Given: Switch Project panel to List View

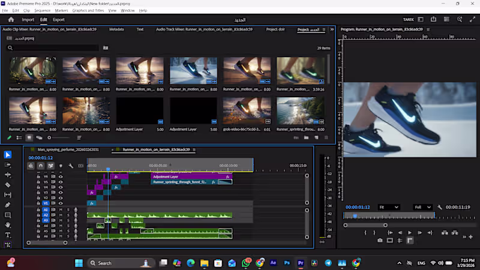Looking at the screenshot, I should coord(19,138).
